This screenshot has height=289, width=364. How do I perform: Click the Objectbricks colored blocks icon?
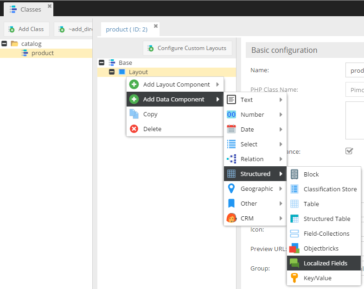[294, 248]
